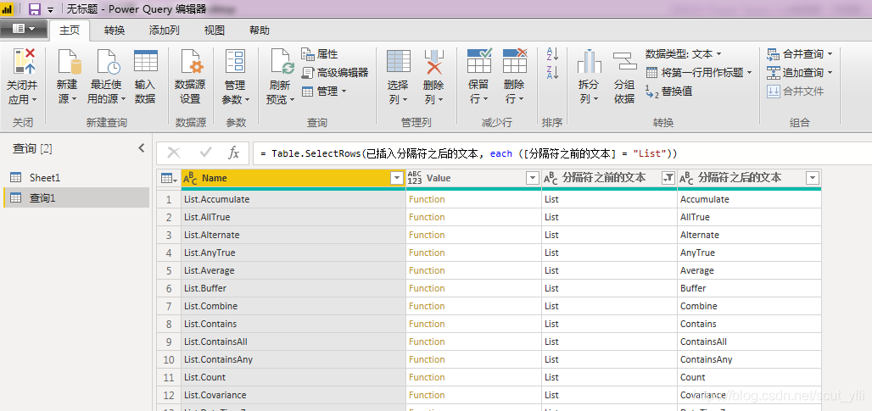This screenshot has width=872, height=411.
Task: Switch to the Help (帮助) tab
Action: (260, 31)
